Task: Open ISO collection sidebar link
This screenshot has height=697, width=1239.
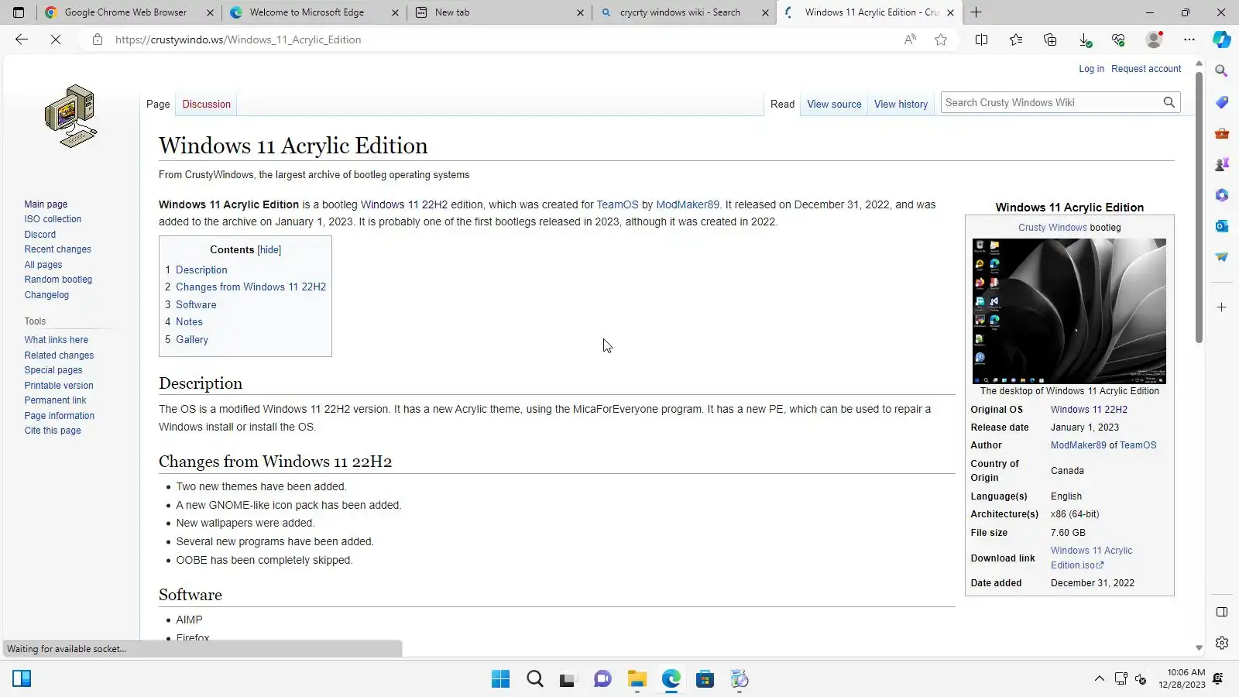Action: pyautogui.click(x=53, y=219)
